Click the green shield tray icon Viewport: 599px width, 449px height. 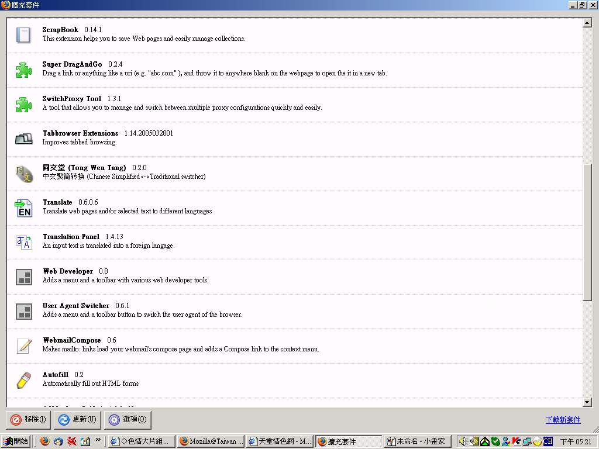[495, 441]
